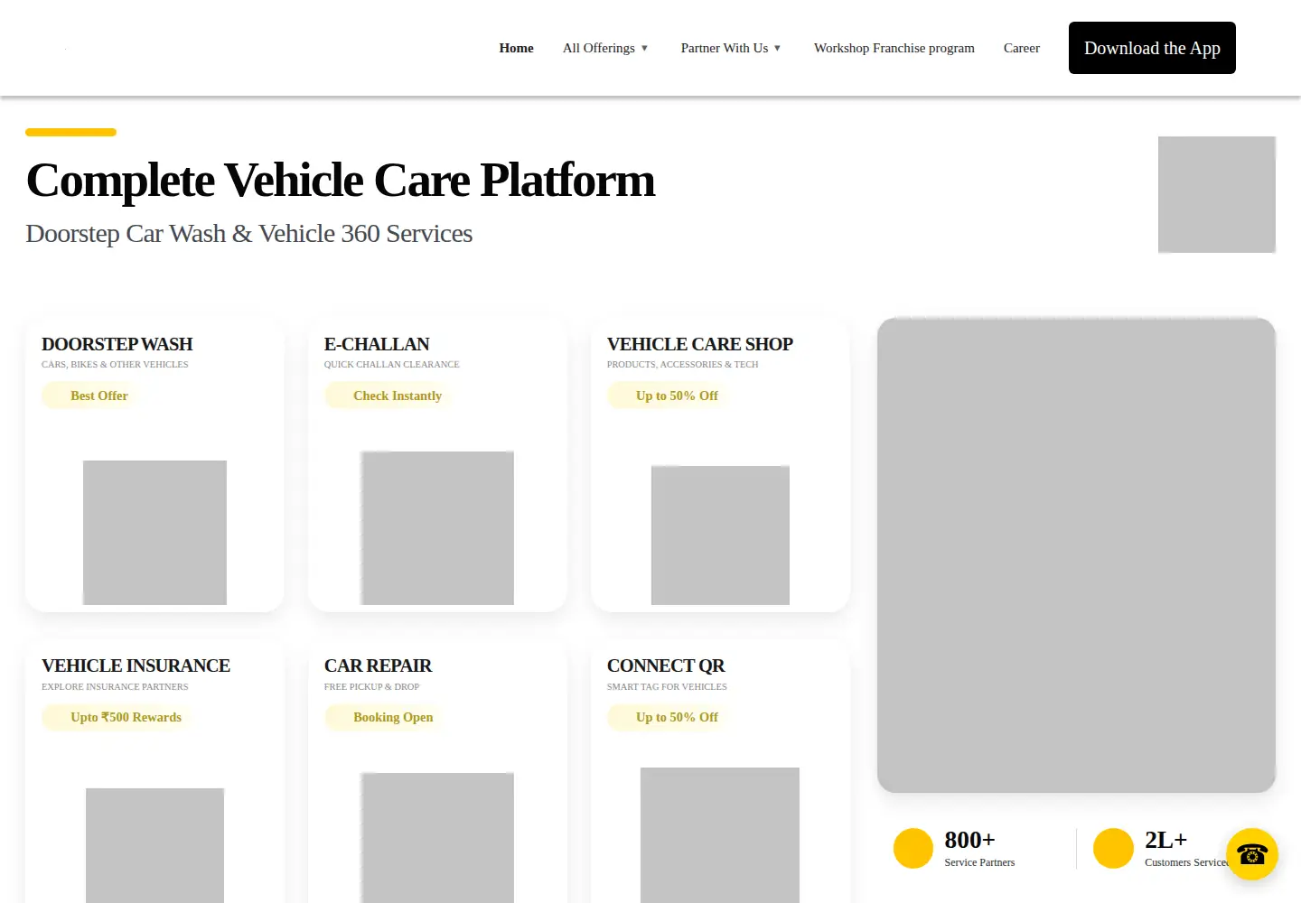Open the Car Repair card heading

pos(378,666)
